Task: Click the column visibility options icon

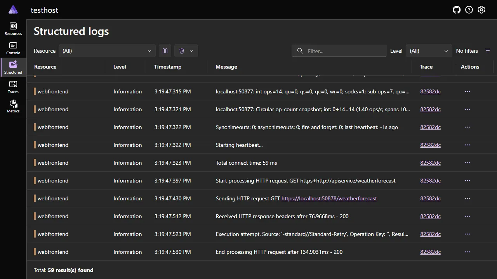Action: (165, 51)
